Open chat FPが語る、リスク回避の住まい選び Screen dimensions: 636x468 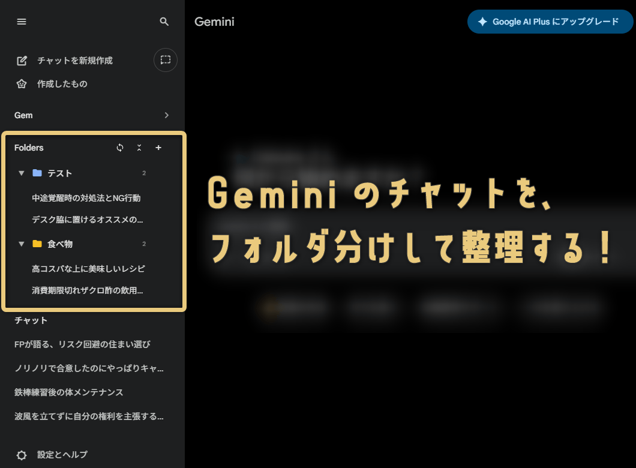click(x=84, y=344)
